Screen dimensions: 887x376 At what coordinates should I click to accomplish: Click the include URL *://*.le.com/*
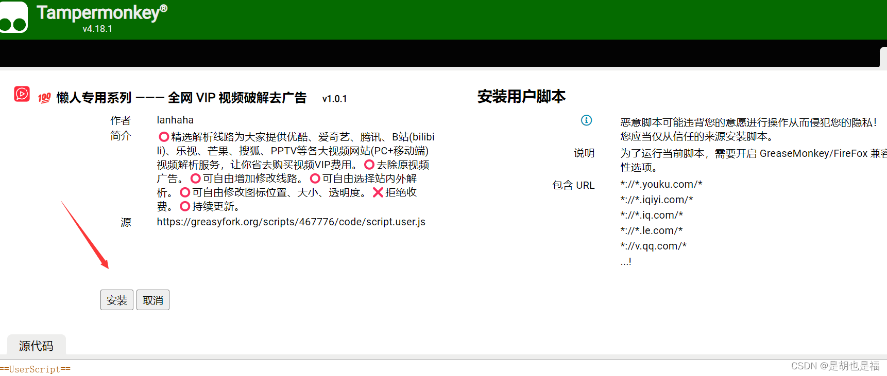point(652,230)
